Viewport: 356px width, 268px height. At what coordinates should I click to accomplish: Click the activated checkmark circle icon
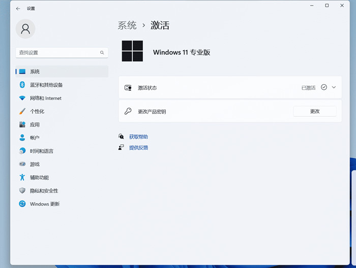[x=324, y=87]
